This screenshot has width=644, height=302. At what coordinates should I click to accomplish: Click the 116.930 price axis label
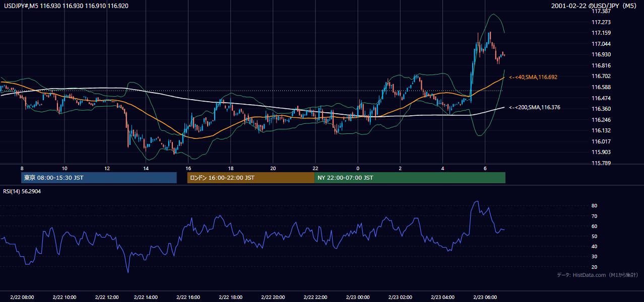[601, 54]
